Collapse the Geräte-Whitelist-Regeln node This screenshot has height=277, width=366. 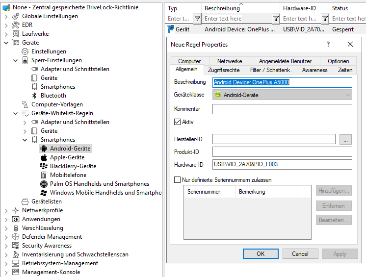(16, 114)
